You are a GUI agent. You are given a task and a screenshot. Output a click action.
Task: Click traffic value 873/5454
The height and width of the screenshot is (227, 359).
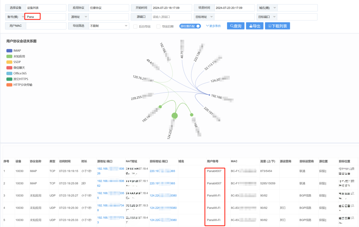pos(266,171)
